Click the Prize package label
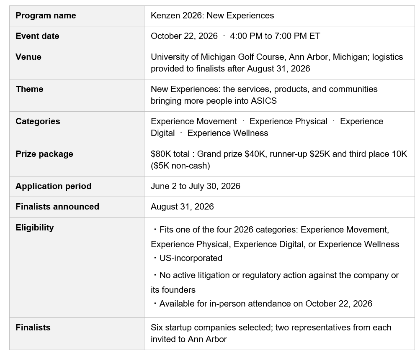Image resolution: width=420 pixels, height=358 pixels. click(x=44, y=154)
